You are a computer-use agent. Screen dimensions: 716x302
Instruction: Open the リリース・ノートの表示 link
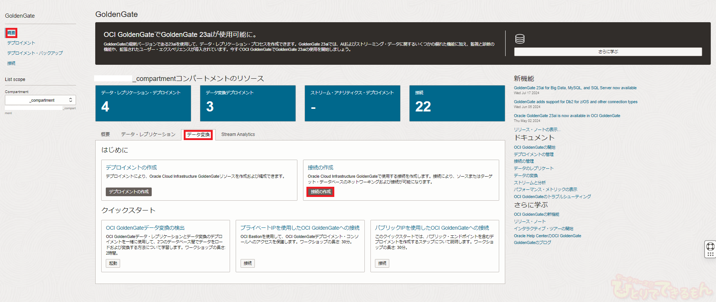click(x=537, y=130)
